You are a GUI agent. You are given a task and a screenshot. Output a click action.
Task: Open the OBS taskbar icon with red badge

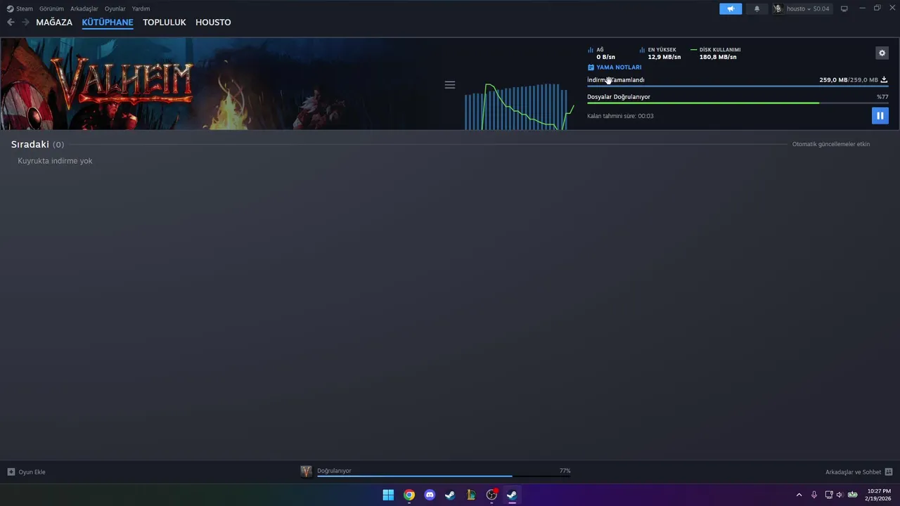tap(491, 495)
